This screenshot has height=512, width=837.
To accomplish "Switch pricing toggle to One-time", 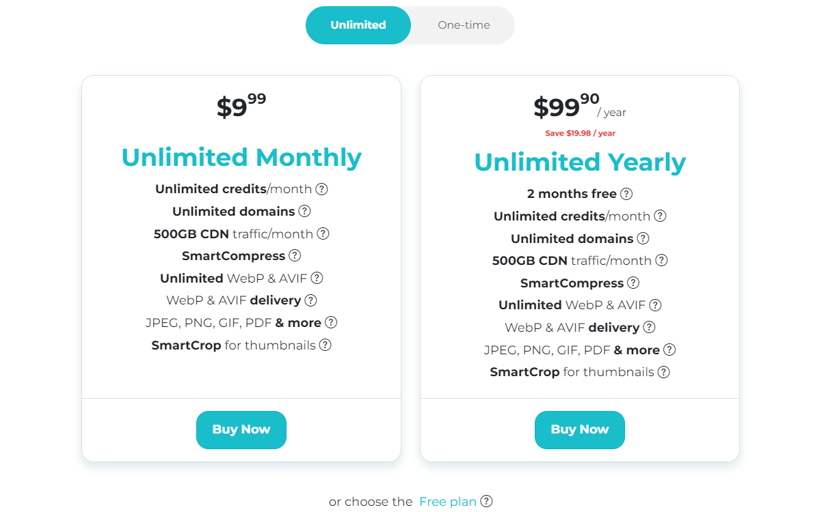I will 464,25.
